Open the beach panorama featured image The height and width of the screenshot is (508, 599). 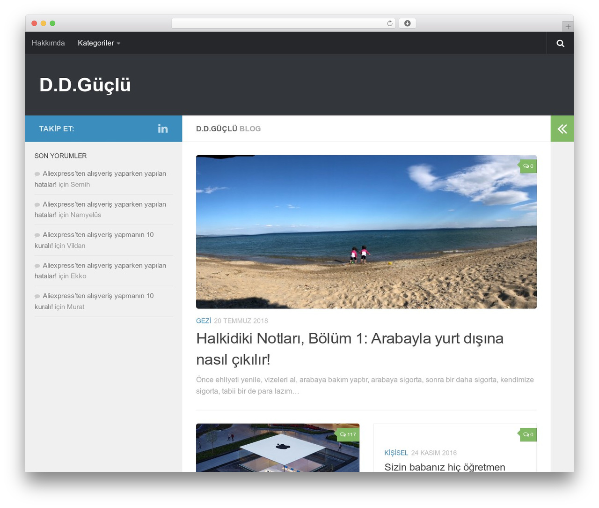366,232
